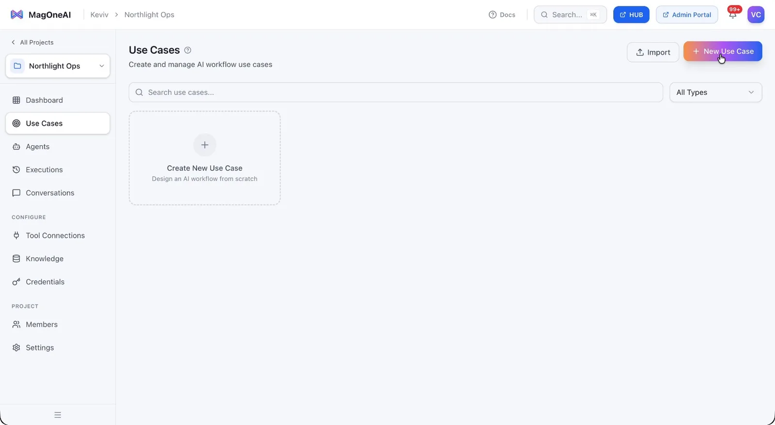Screen dimensions: 775x425
Task: Open project Settings page
Action: (58, 348)
